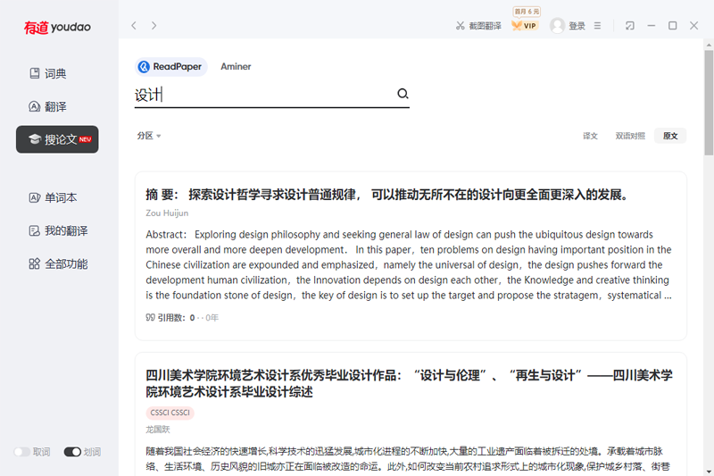Switch to the Aminer tab
Viewport: 714px width, 476px height.
(x=236, y=66)
